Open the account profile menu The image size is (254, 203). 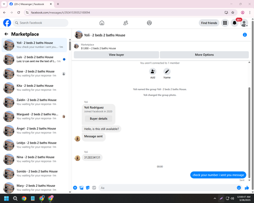click(244, 23)
